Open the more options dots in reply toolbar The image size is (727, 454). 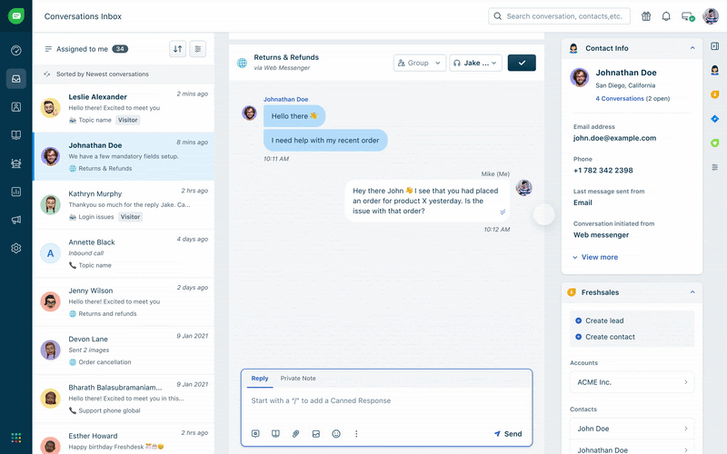(x=356, y=434)
